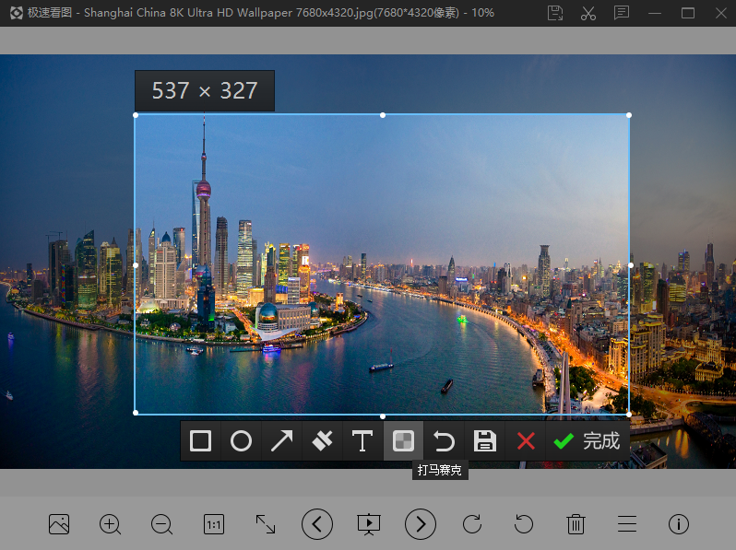Undo the last annotation
The height and width of the screenshot is (550, 736).
[x=444, y=441]
